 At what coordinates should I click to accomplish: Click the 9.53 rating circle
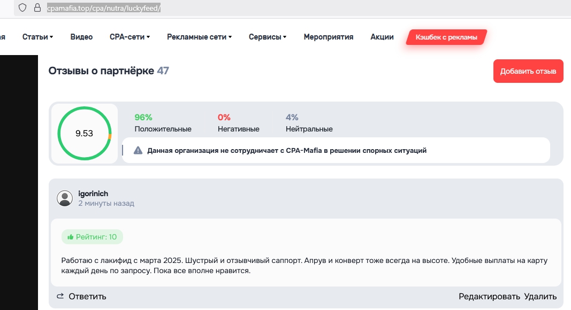click(x=84, y=134)
